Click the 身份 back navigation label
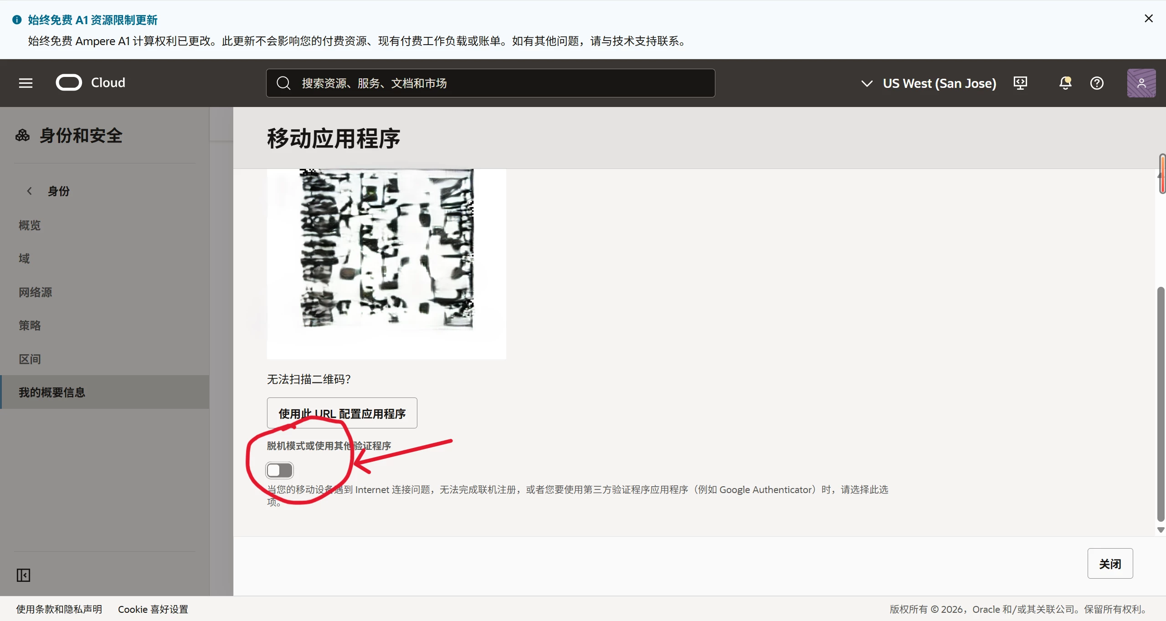 point(59,191)
